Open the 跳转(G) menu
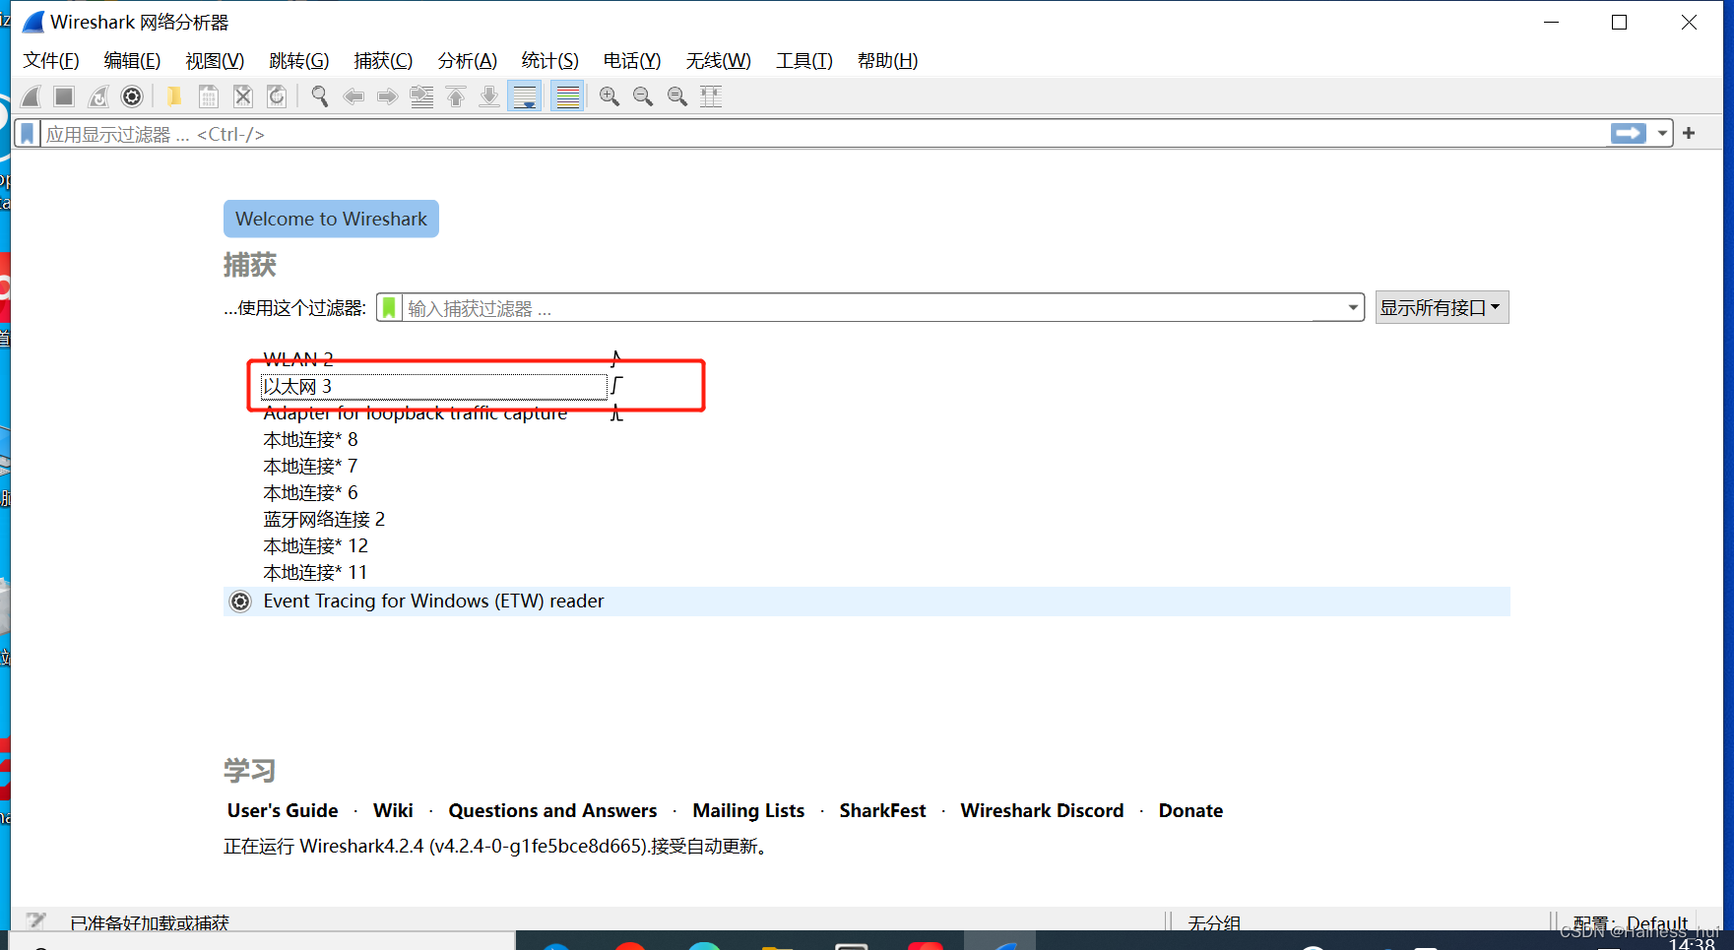Viewport: 1734px width, 950px height. click(299, 61)
